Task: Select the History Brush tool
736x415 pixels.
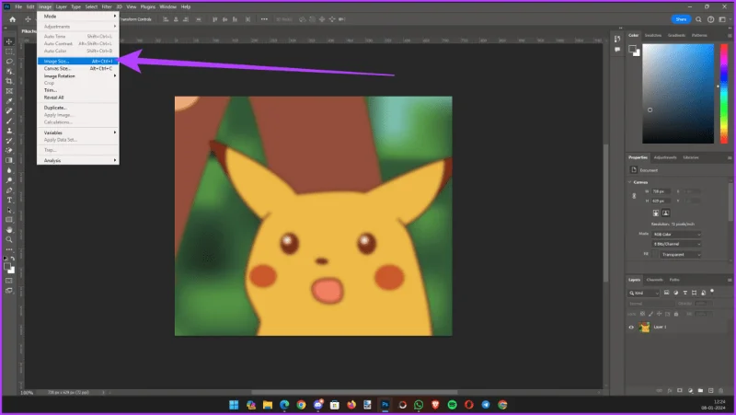Action: pyautogui.click(x=9, y=141)
